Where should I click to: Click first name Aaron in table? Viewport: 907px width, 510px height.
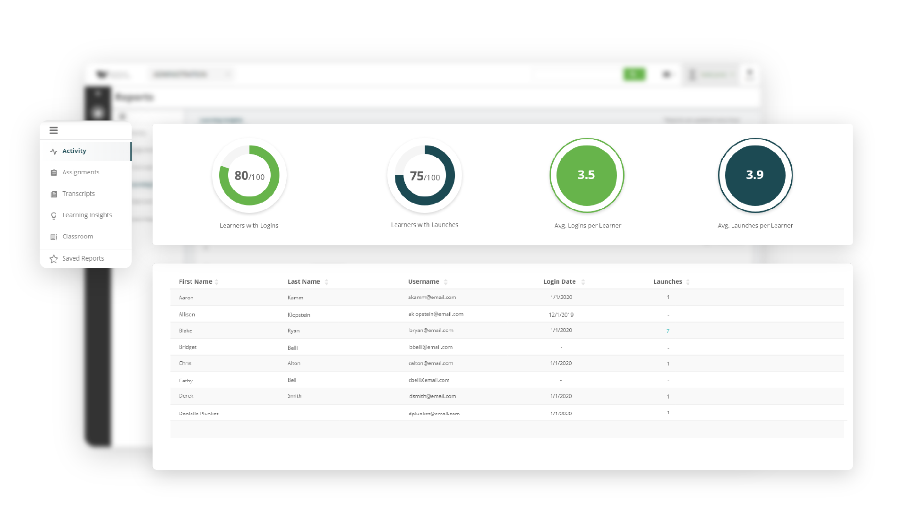coord(186,298)
